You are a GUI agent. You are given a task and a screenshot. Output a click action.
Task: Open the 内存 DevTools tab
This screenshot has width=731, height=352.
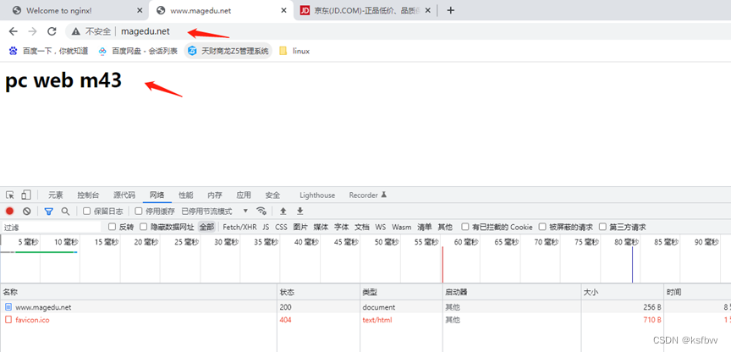[215, 195]
